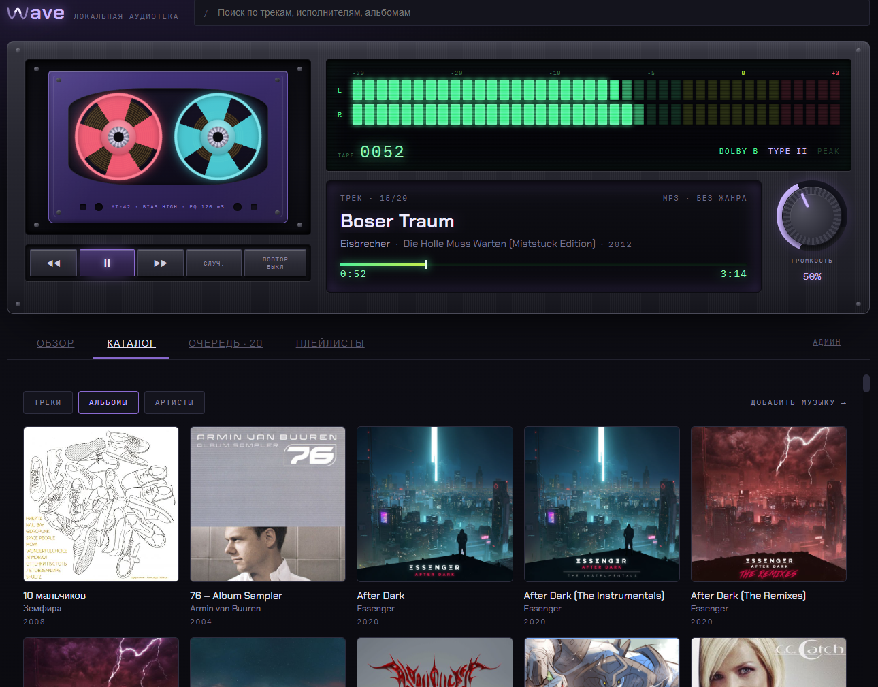
Task: Click the right cassette reel
Action: click(218, 137)
